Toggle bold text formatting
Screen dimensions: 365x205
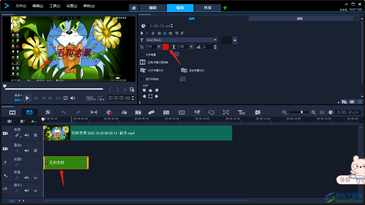coord(142,33)
